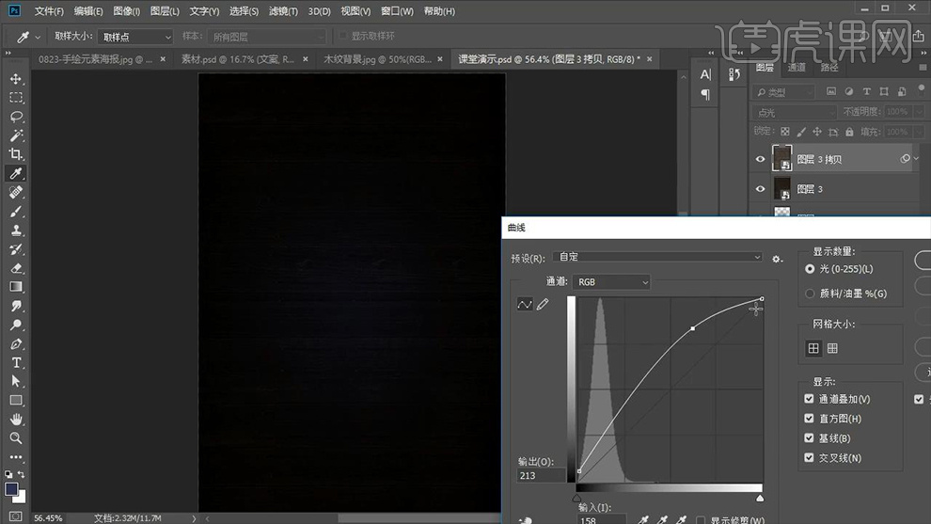The image size is (931, 524).
Task: Select the Hand tool
Action: point(16,419)
